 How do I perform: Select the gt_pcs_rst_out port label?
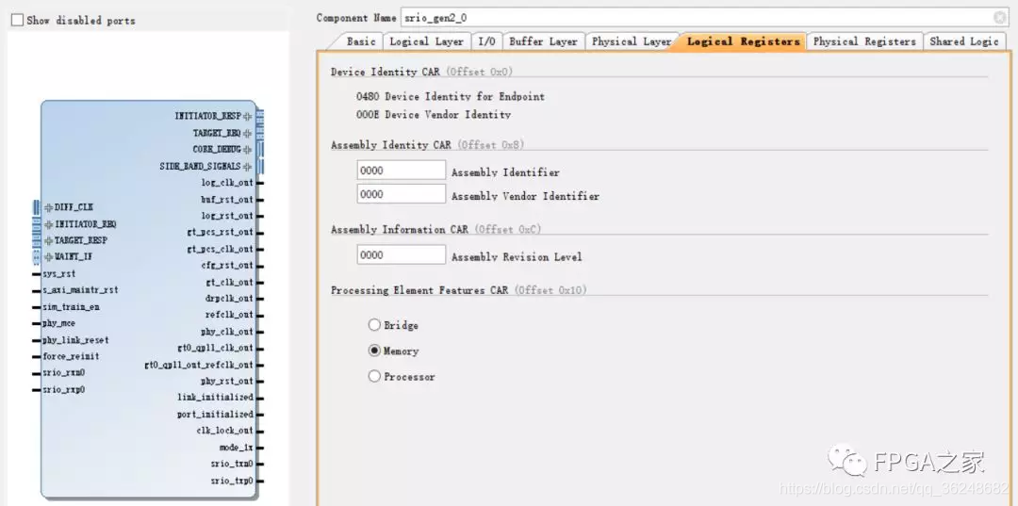pos(220,232)
